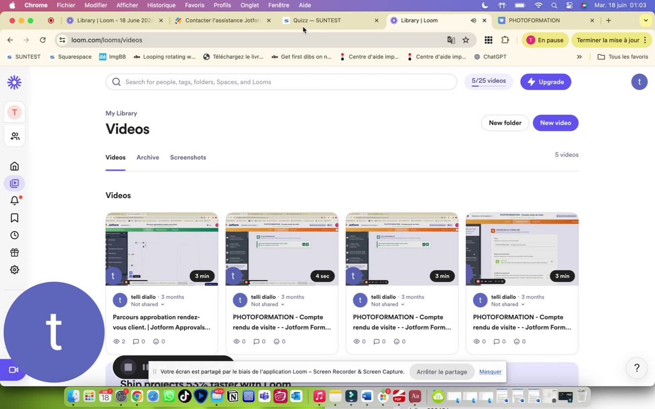The width and height of the screenshot is (655, 409).
Task: Click the New folder button
Action: (505, 123)
